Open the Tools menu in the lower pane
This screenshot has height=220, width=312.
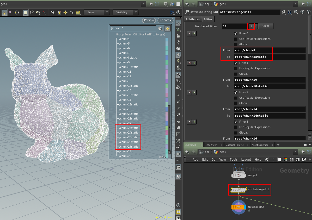[234, 159]
